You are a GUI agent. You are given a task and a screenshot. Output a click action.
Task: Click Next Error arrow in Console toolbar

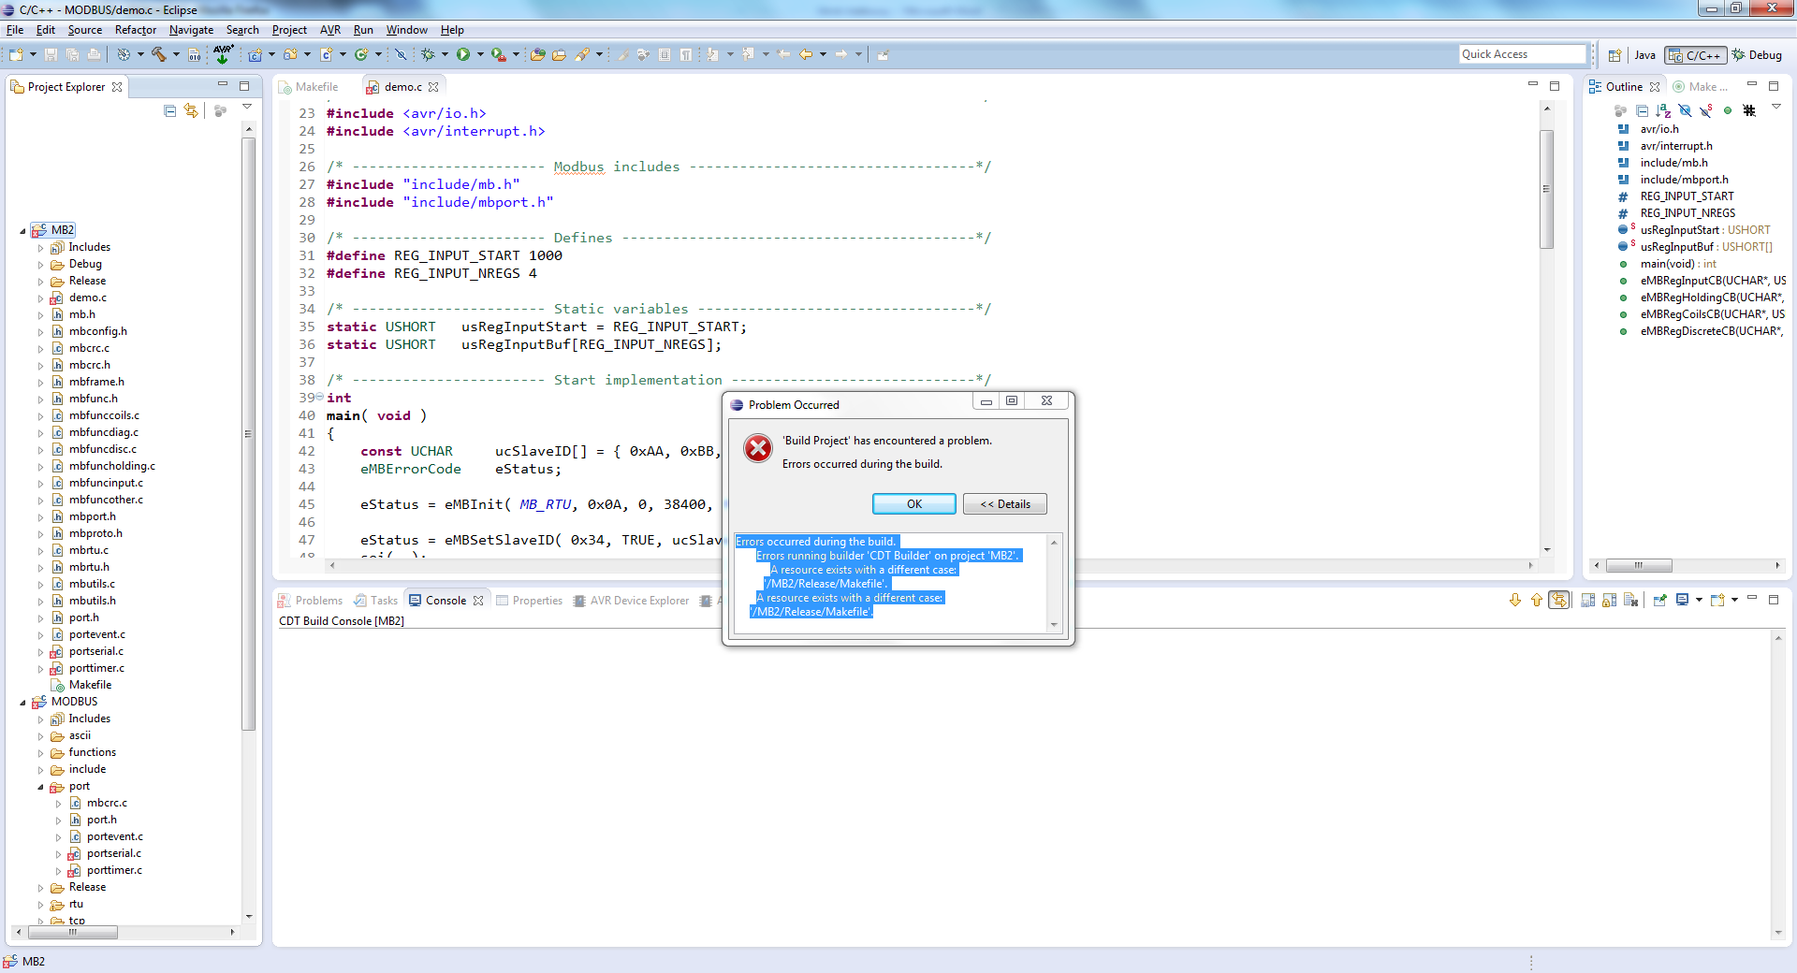[x=1515, y=601]
